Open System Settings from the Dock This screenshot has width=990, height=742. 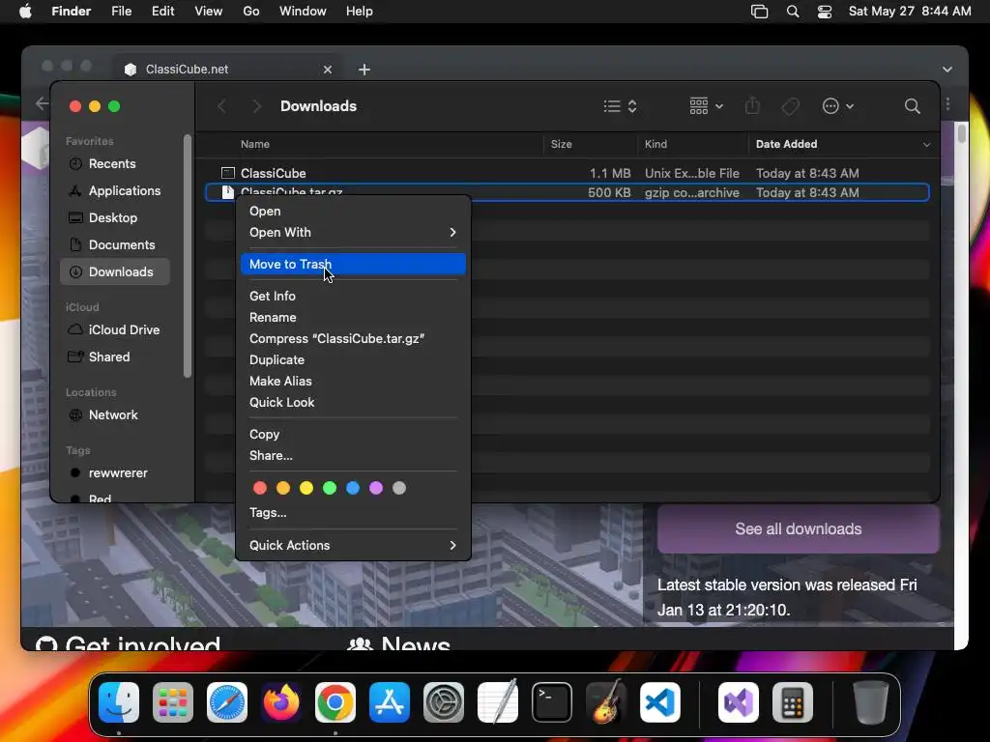coord(443,702)
